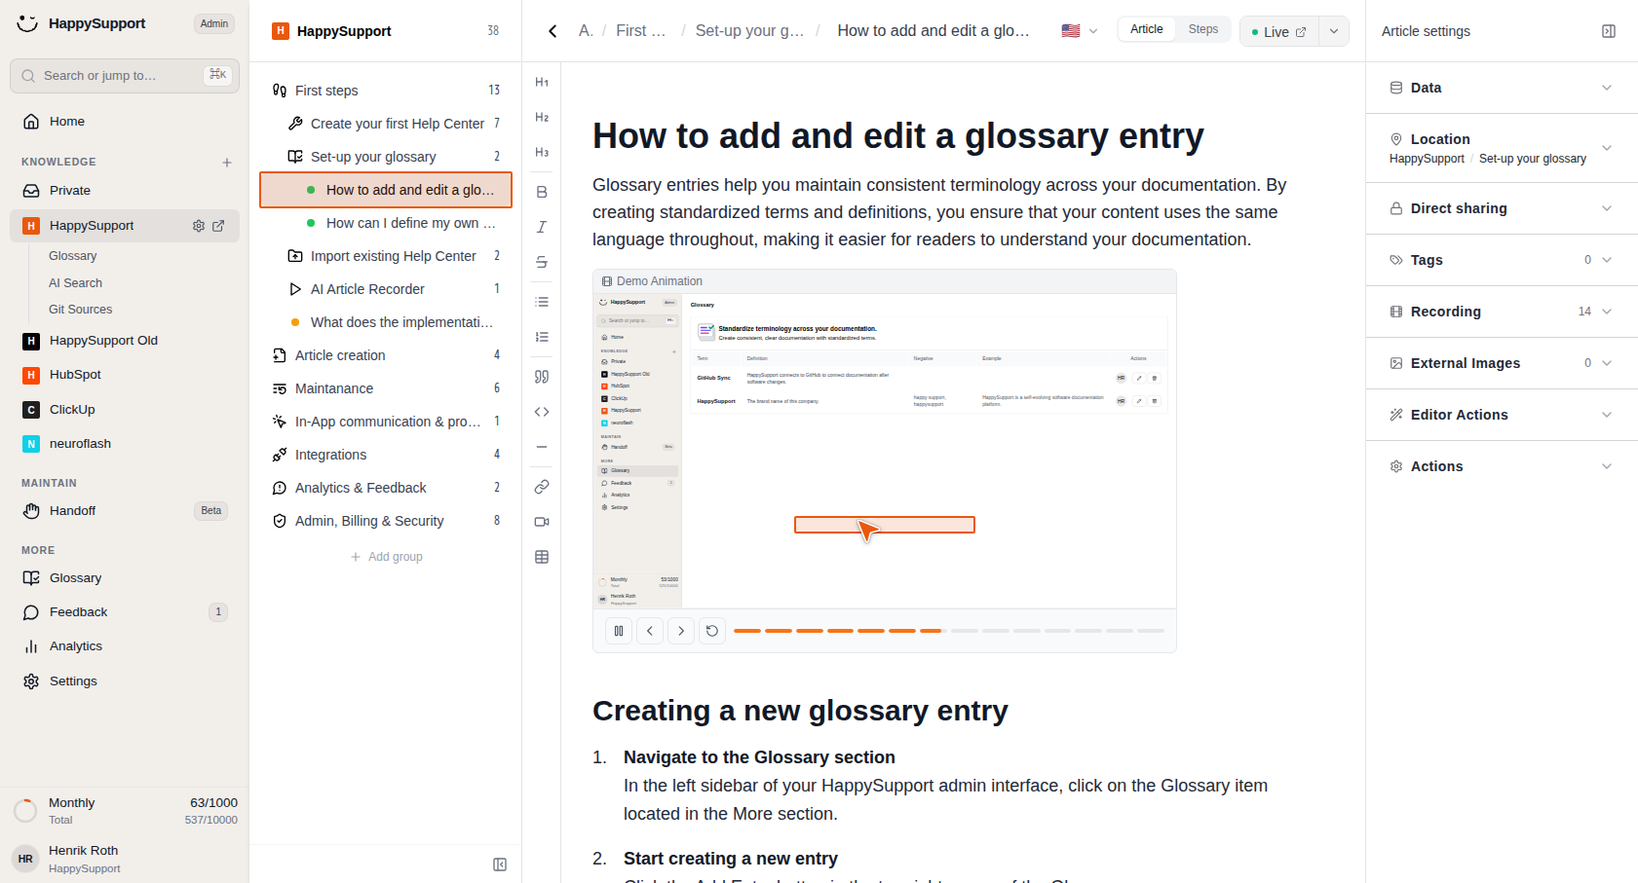Expand the Direct sharing section
The width and height of the screenshot is (1638, 883).
pyautogui.click(x=1502, y=208)
